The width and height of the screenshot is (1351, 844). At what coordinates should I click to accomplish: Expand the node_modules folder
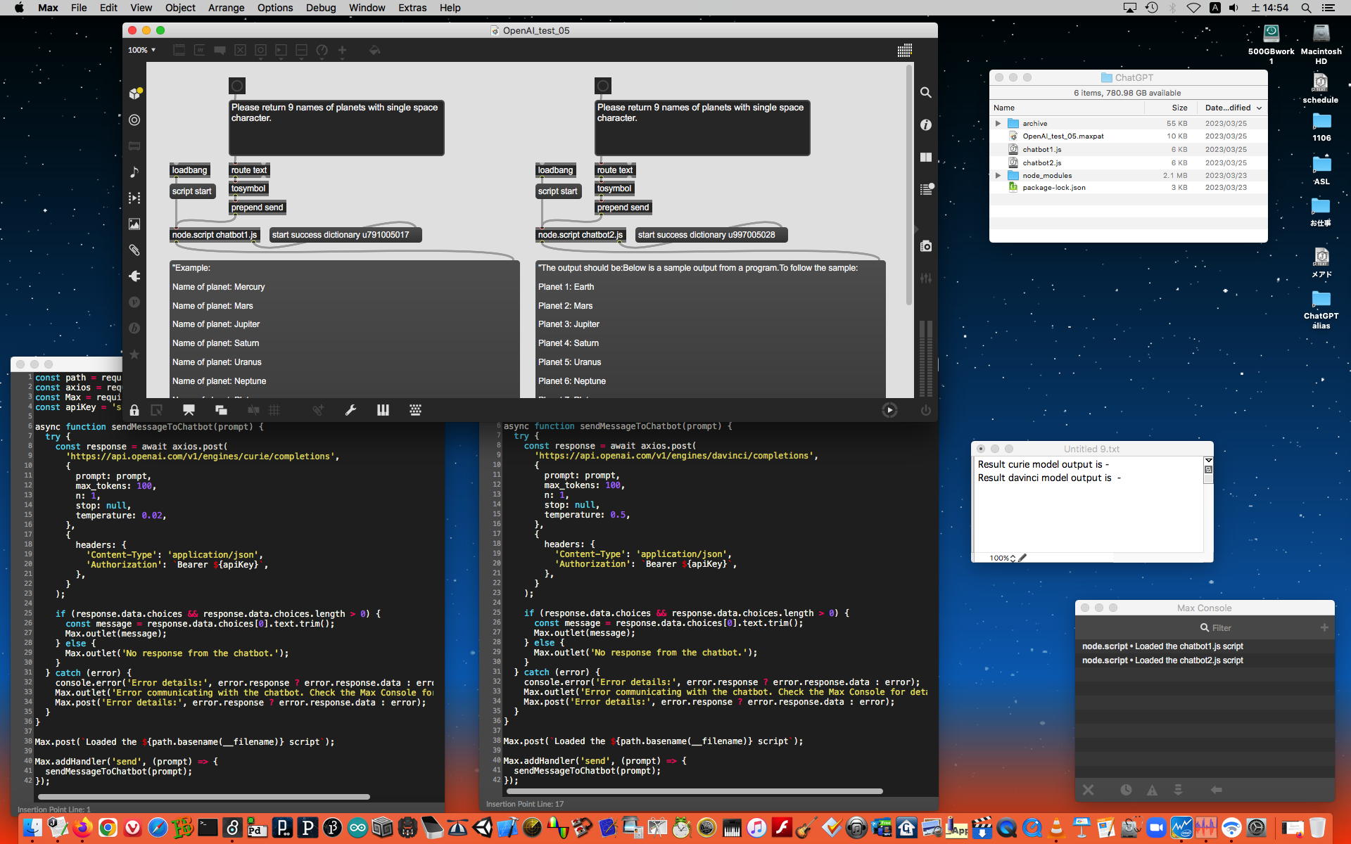click(998, 175)
